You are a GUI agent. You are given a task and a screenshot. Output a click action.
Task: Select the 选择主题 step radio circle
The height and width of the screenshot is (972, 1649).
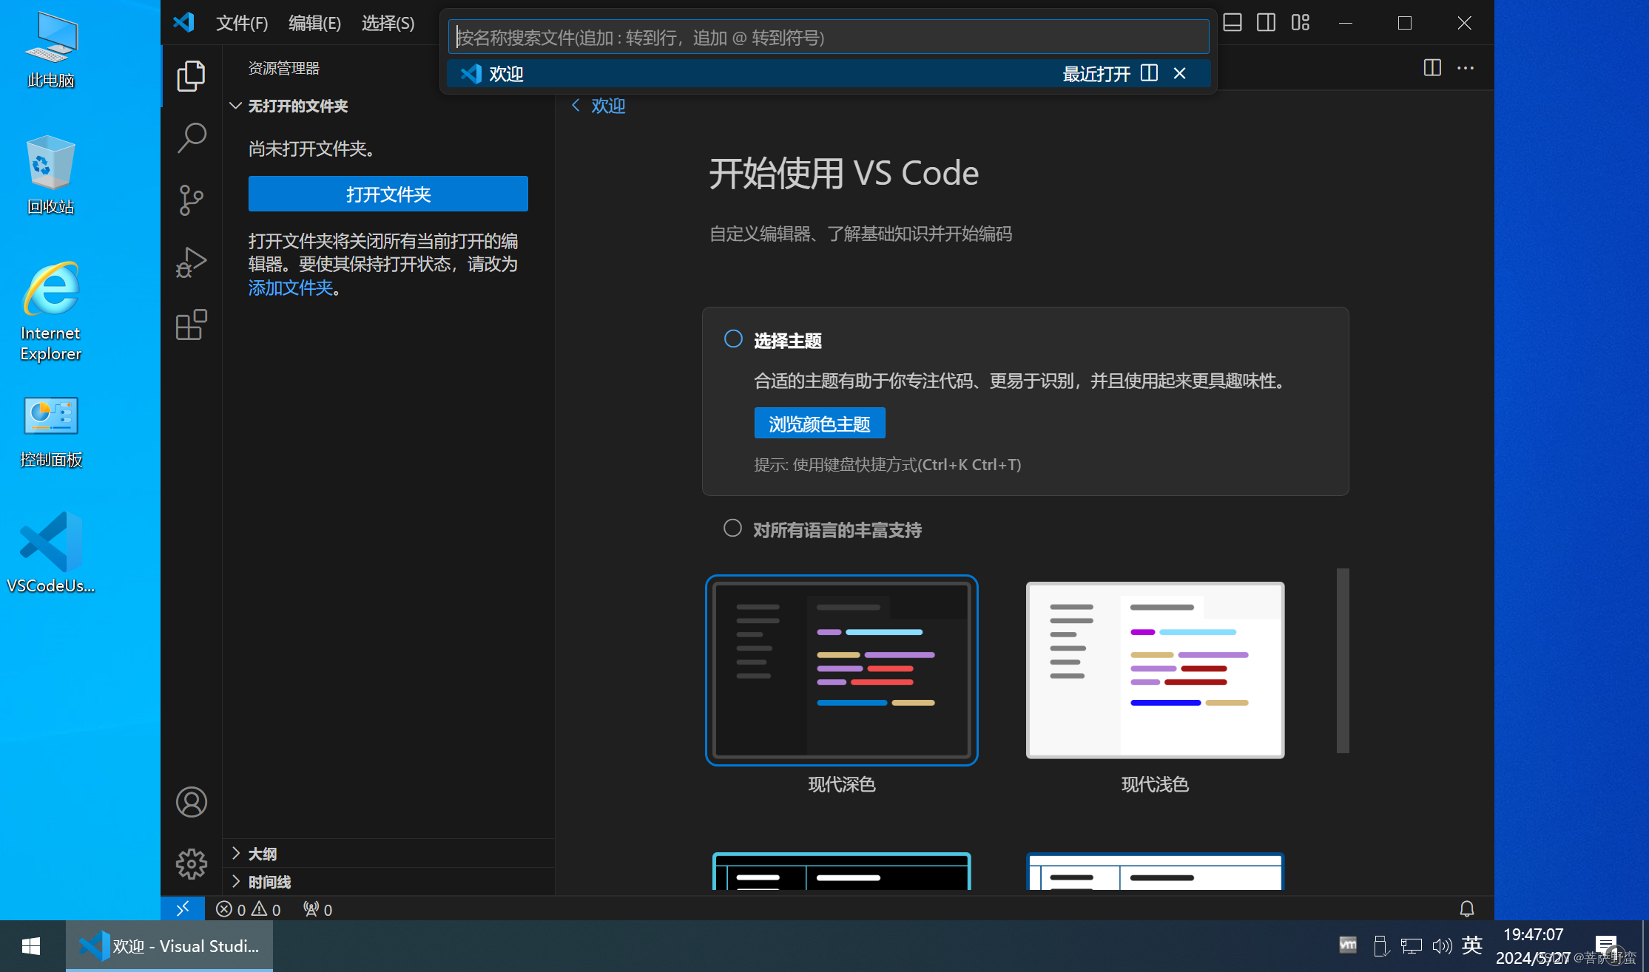click(x=732, y=339)
